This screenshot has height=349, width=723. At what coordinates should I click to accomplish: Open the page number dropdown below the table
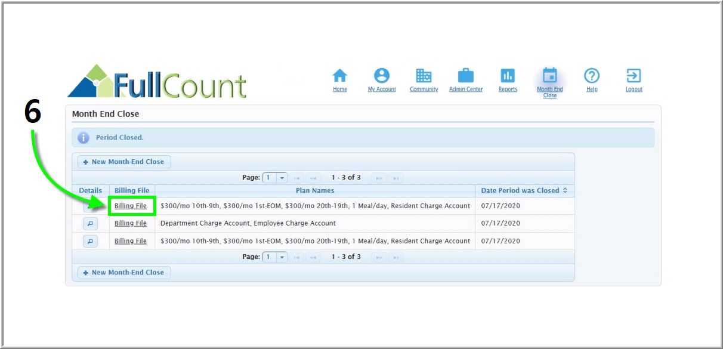point(282,257)
